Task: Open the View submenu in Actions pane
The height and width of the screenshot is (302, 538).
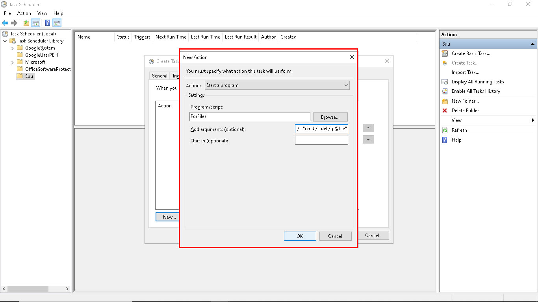Action: (456, 120)
